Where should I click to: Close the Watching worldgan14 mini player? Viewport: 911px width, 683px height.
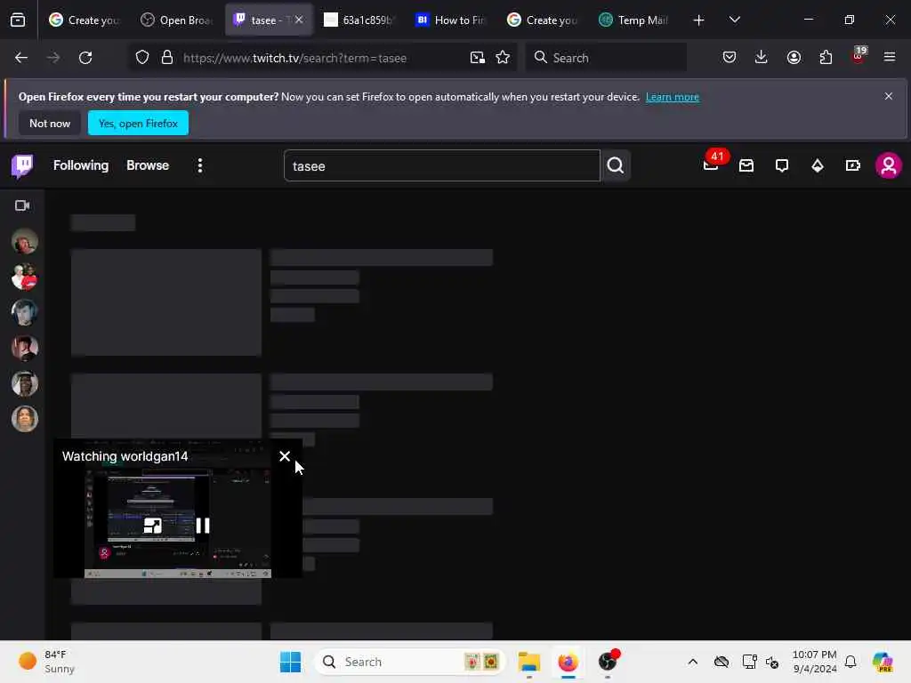coord(284,456)
